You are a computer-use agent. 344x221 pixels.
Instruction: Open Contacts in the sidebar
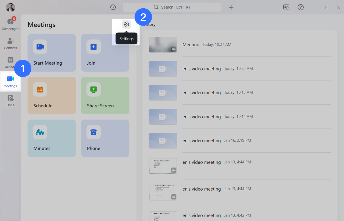[x=10, y=44]
